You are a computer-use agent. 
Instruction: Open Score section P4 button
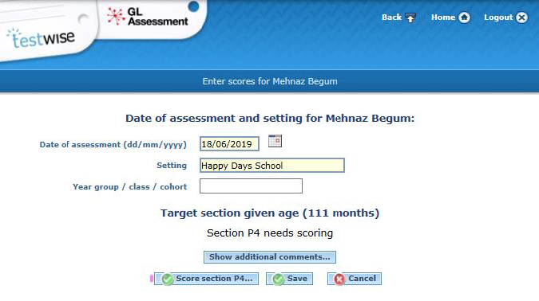[206, 279]
